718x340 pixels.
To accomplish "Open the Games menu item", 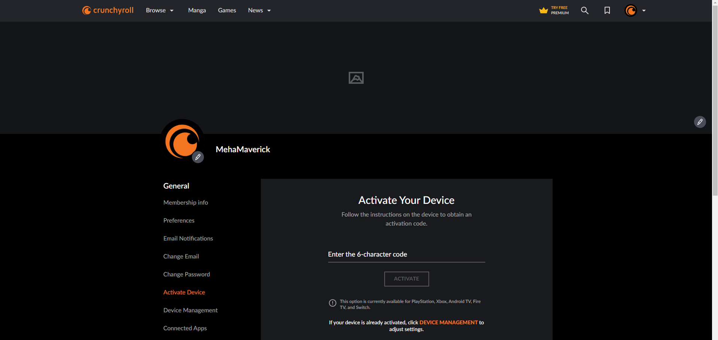I will pyautogui.click(x=227, y=10).
